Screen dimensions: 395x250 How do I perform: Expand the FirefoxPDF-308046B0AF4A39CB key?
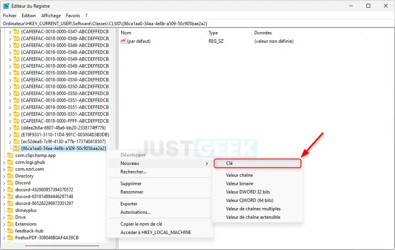[4, 238]
